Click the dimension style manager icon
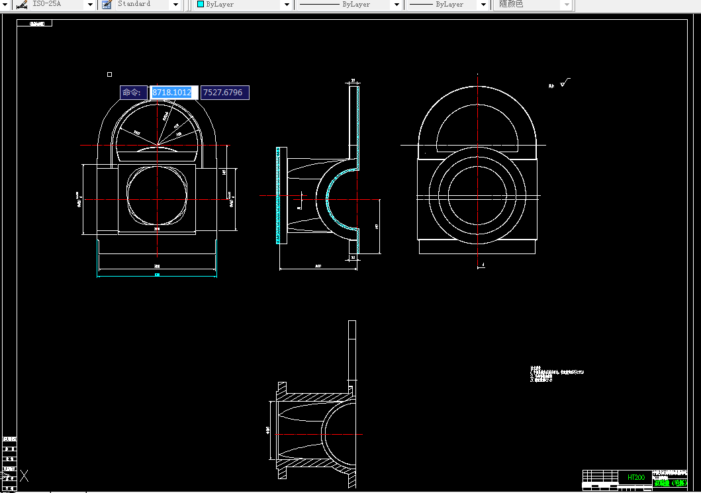 point(21,4)
